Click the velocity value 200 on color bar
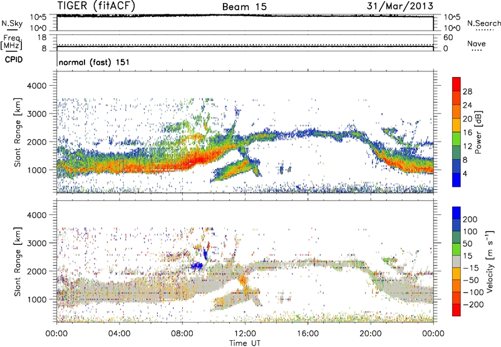501x347 pixels. coord(470,219)
